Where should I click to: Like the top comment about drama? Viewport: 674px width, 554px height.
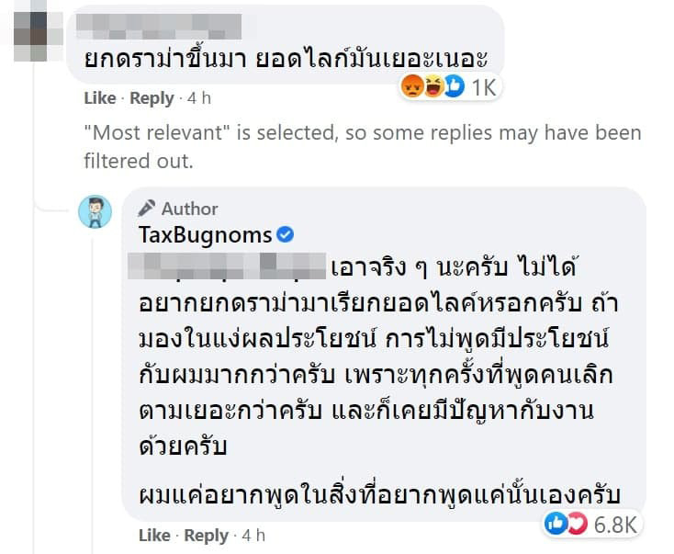coord(100,98)
